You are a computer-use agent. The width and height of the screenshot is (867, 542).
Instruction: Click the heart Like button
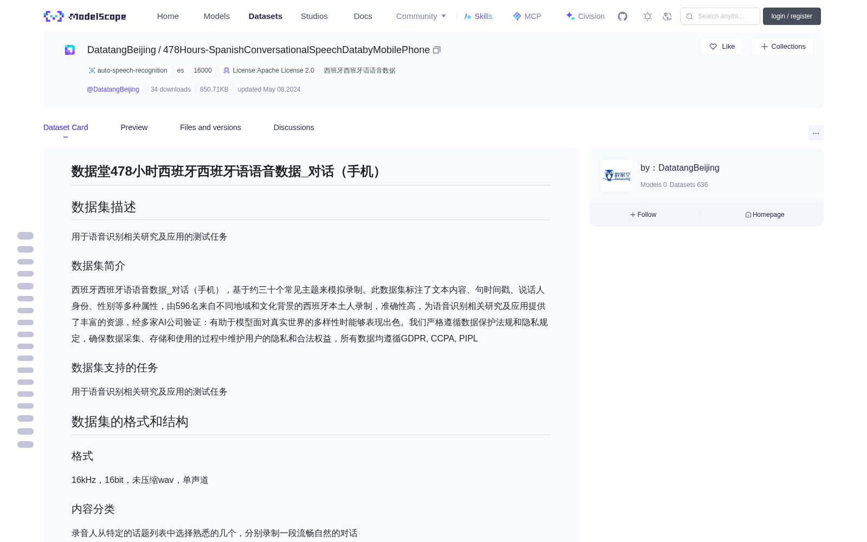tap(721, 47)
